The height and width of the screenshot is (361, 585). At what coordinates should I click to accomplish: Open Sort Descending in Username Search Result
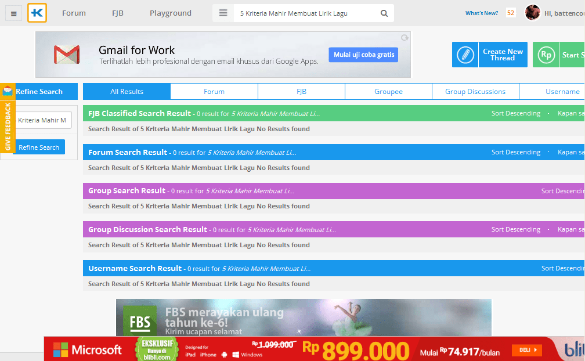point(562,268)
